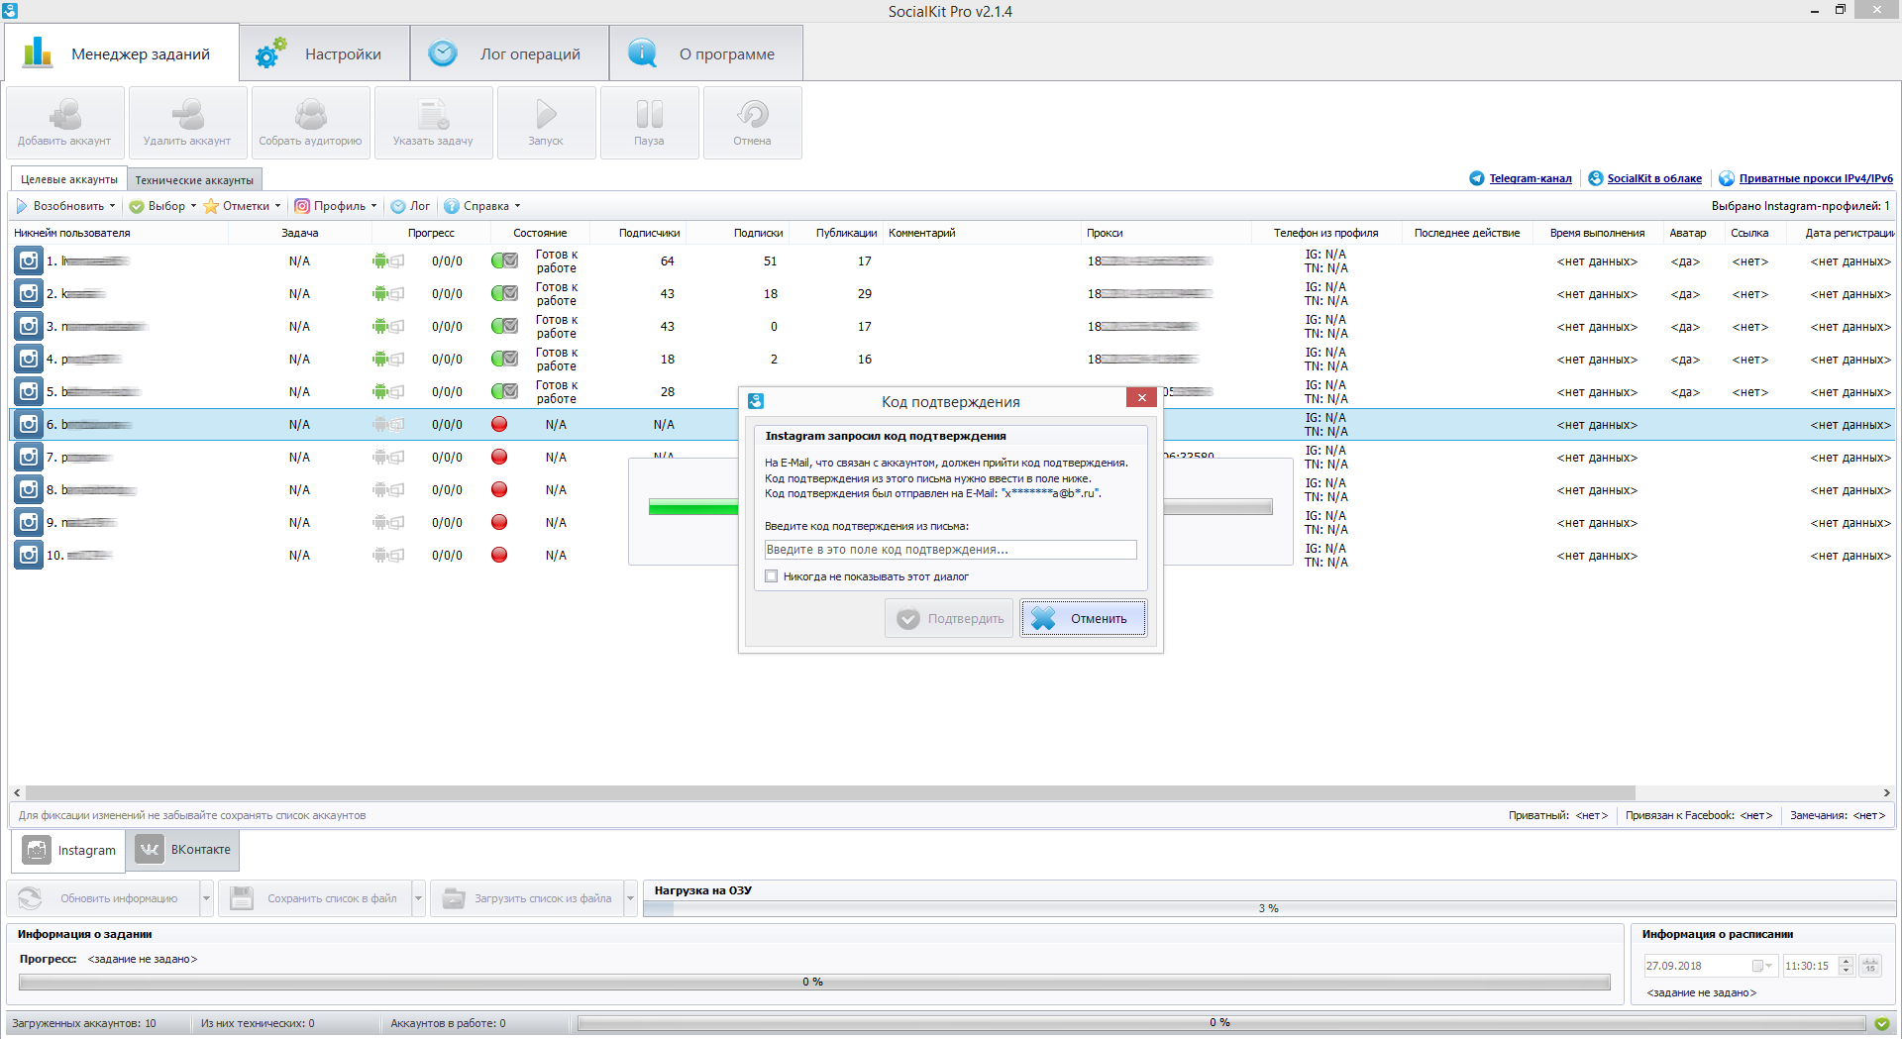Click the Cancel toolbar icon
The image size is (1902, 1039).
[752, 115]
